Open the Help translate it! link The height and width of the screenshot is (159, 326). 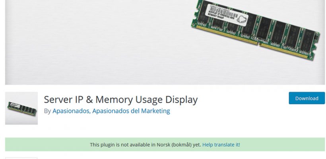(221, 145)
